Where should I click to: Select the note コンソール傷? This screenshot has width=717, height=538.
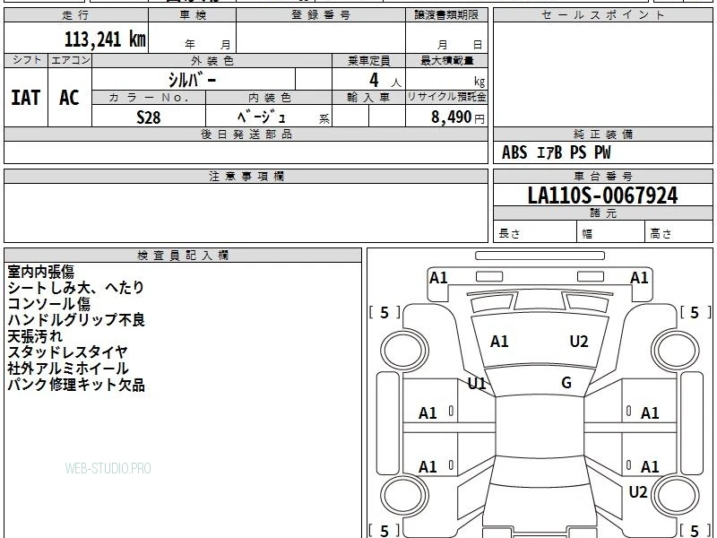pos(49,304)
